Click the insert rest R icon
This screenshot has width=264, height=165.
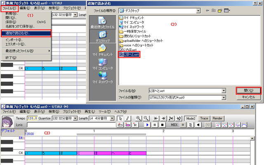click(135, 125)
